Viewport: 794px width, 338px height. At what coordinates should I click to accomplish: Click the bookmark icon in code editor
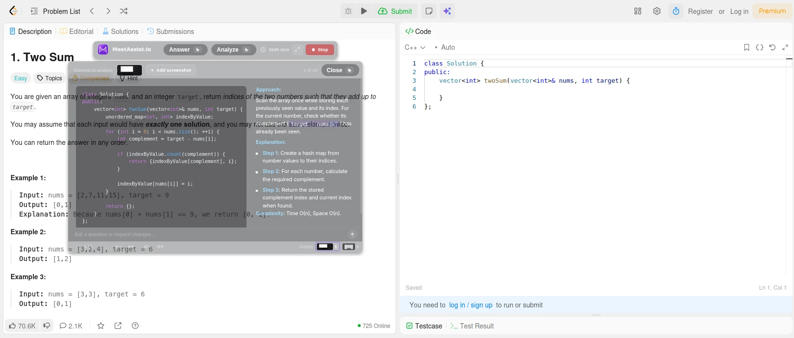click(747, 47)
